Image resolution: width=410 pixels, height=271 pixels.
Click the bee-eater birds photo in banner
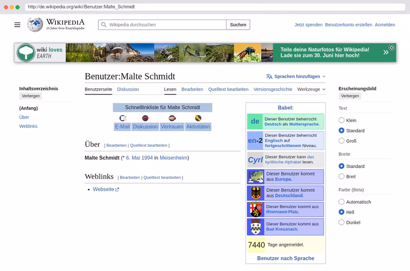click(x=193, y=53)
